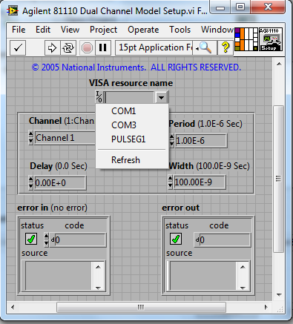Viewport: 293px width, 324px height.
Task: Click the Channel ring increment/decrement arrows
Action: click(30, 138)
